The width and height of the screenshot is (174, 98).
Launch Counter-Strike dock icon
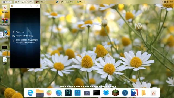(x=134, y=93)
